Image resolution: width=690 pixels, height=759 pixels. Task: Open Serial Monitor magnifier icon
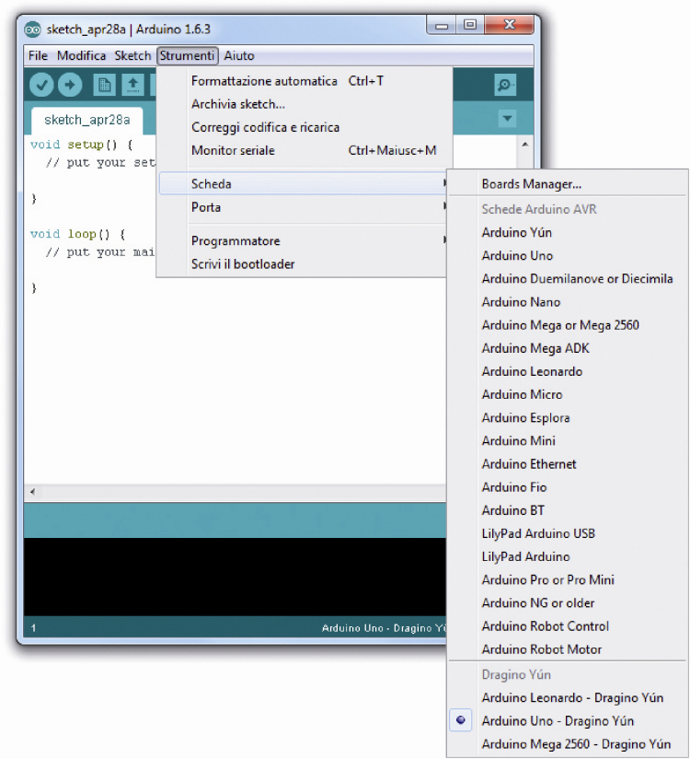point(505,85)
